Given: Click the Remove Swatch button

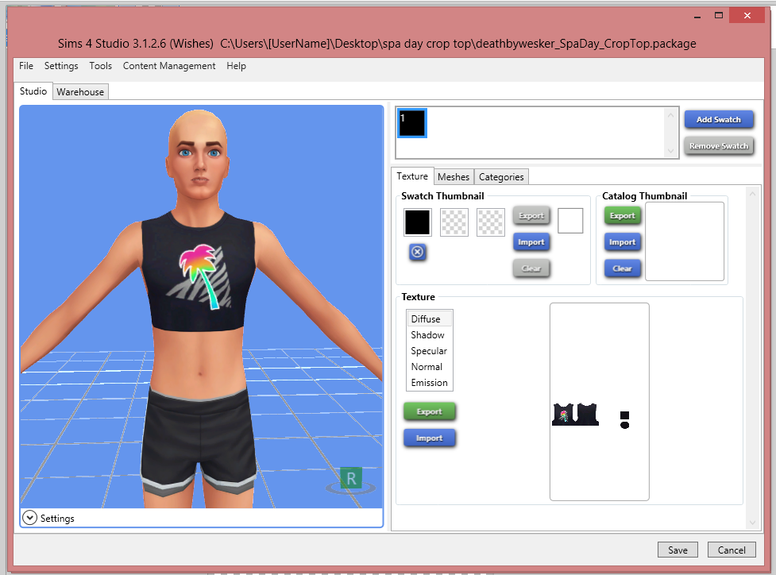Looking at the screenshot, I should 719,146.
